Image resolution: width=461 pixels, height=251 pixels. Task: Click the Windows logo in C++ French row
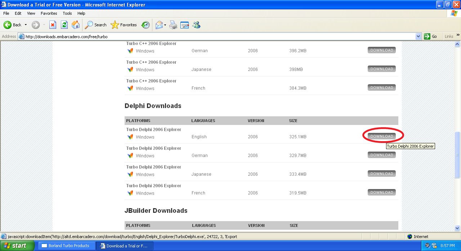pyautogui.click(x=130, y=88)
